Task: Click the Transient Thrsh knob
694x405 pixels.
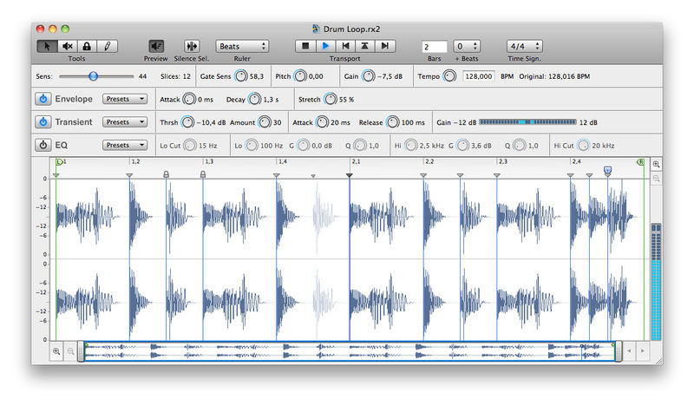Action: pos(187,122)
